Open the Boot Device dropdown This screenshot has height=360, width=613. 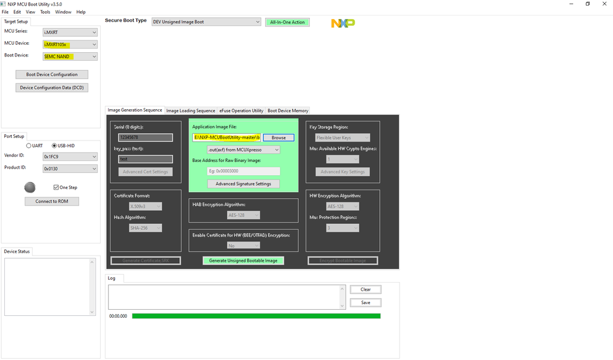pos(70,56)
